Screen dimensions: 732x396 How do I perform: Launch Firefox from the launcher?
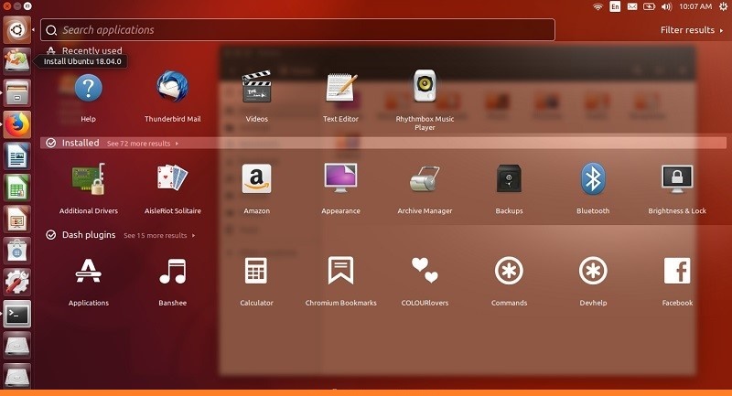[16, 124]
